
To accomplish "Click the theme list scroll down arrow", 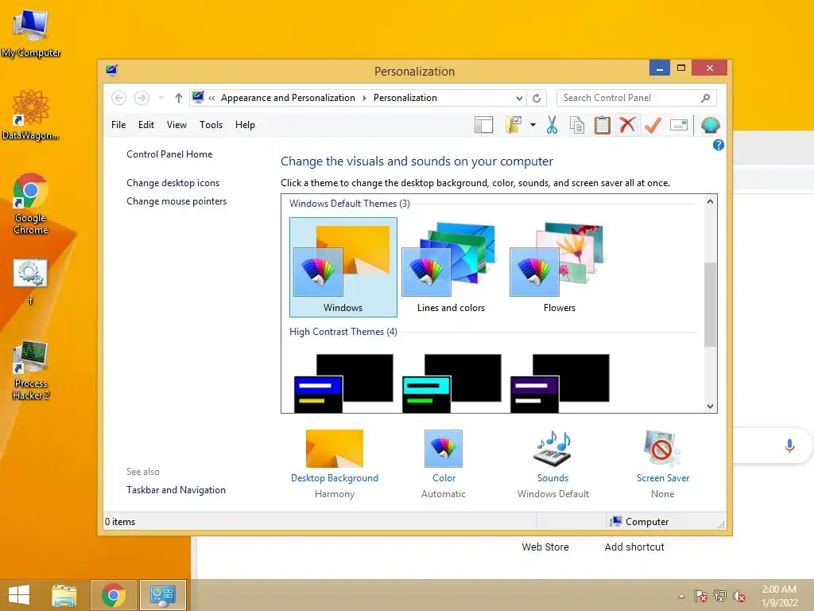I will [x=710, y=407].
